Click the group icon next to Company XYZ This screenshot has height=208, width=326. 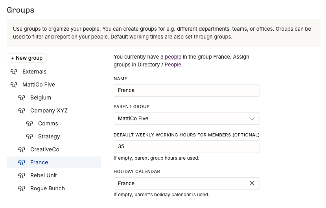pos(22,110)
